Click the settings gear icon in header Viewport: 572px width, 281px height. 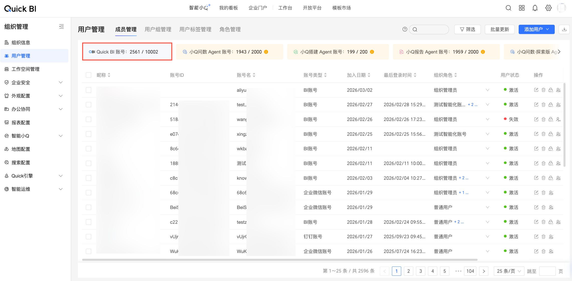[x=548, y=8]
